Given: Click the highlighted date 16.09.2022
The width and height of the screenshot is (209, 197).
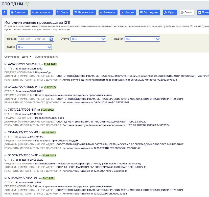Looking at the screenshot, I should (x=50, y=64).
